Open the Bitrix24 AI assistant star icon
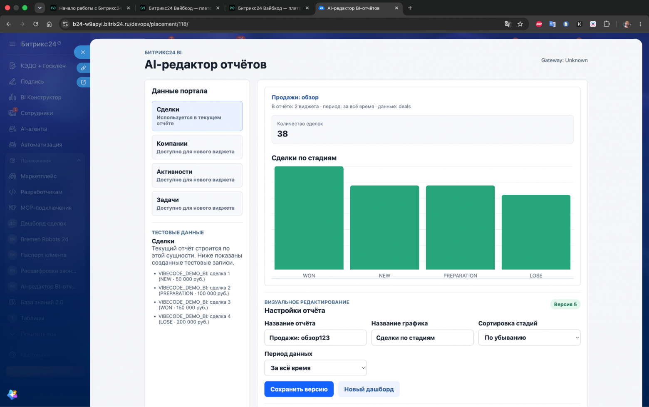649x407 pixels. pos(12,395)
